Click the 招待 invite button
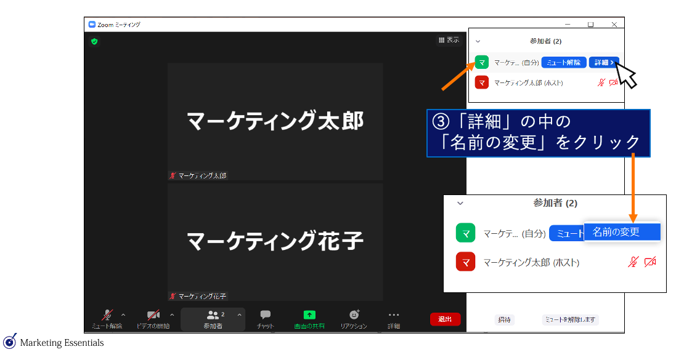This screenshot has height=352, width=684. [504, 319]
